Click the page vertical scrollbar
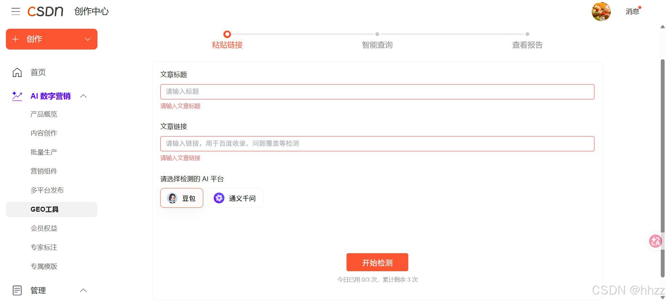 click(663, 168)
